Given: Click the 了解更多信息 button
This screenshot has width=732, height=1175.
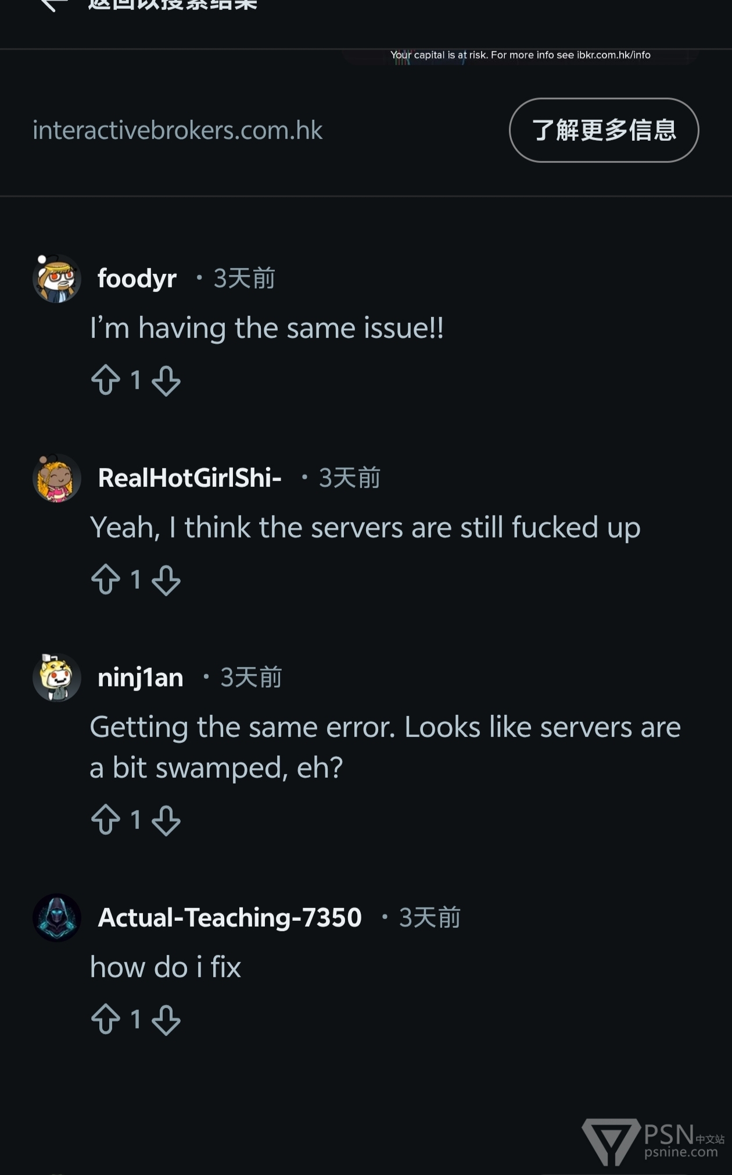Looking at the screenshot, I should tap(604, 130).
